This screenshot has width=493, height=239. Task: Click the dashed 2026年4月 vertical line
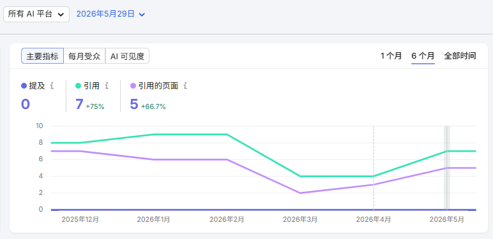(374, 168)
